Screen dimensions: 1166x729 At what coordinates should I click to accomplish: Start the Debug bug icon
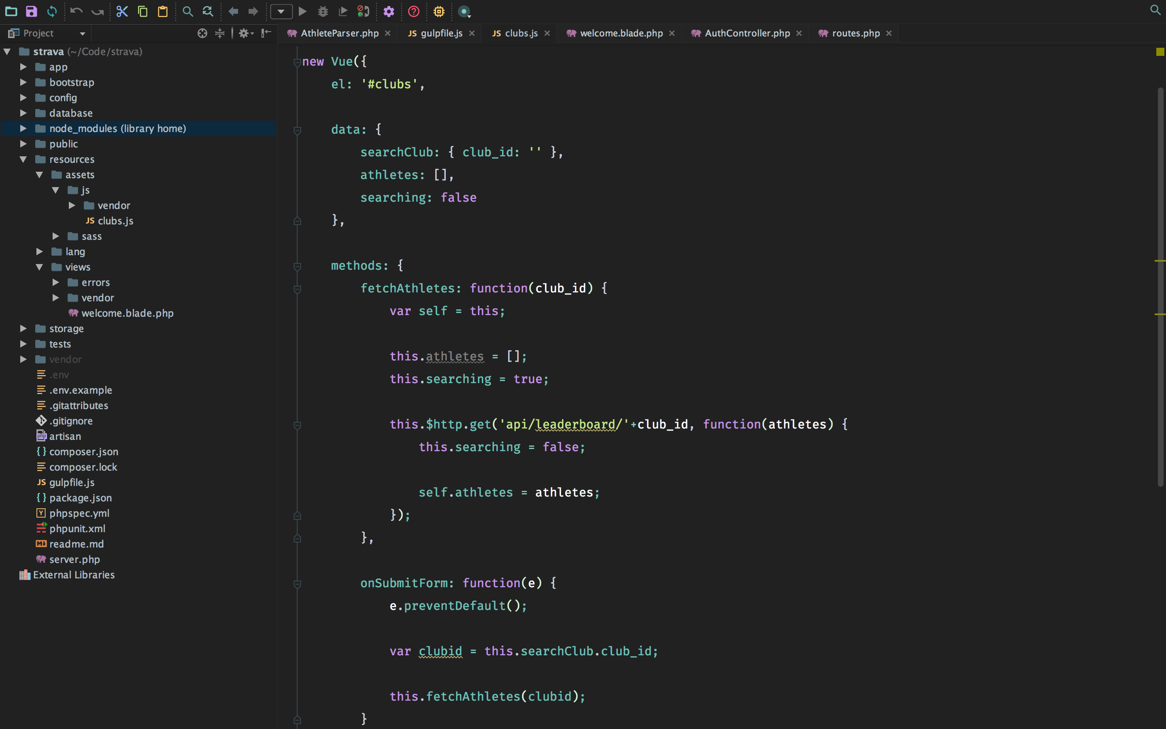[323, 11]
